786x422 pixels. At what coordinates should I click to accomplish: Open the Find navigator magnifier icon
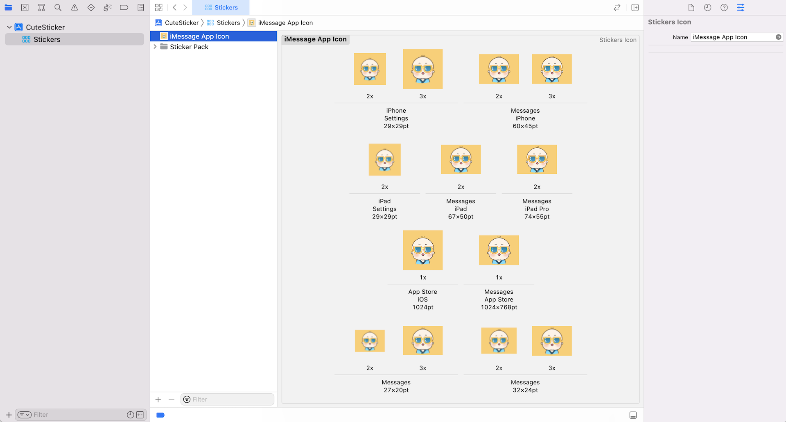pos(58,7)
